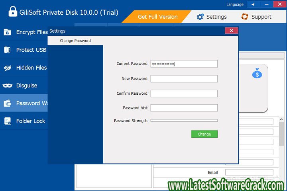This screenshot has width=287, height=191.
Task: Click the Protect USB icon
Action: [x=7, y=50]
